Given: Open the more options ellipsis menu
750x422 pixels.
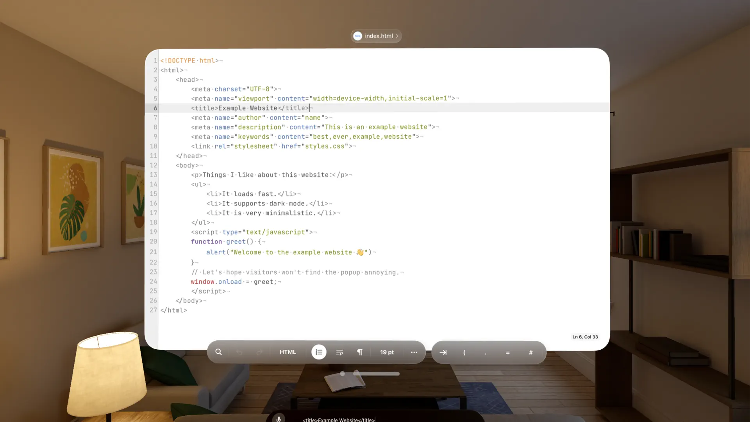Looking at the screenshot, I should click(414, 352).
